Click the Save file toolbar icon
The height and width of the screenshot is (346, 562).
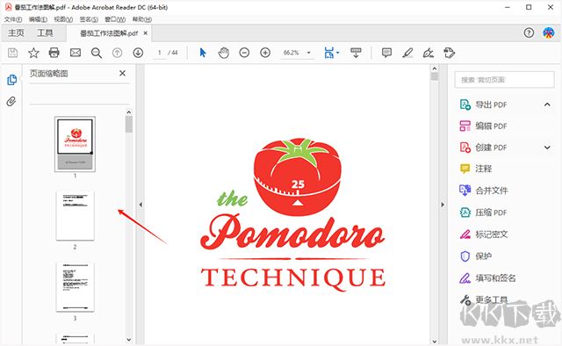pyautogui.click(x=13, y=53)
